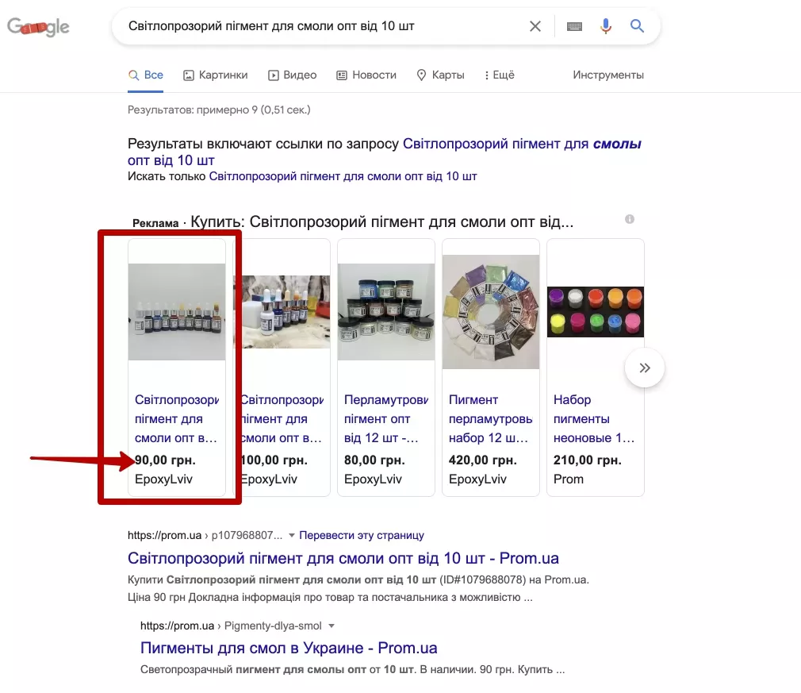Open Світлопрозорий пігмент title priced 100,00 грн.

coord(282,419)
